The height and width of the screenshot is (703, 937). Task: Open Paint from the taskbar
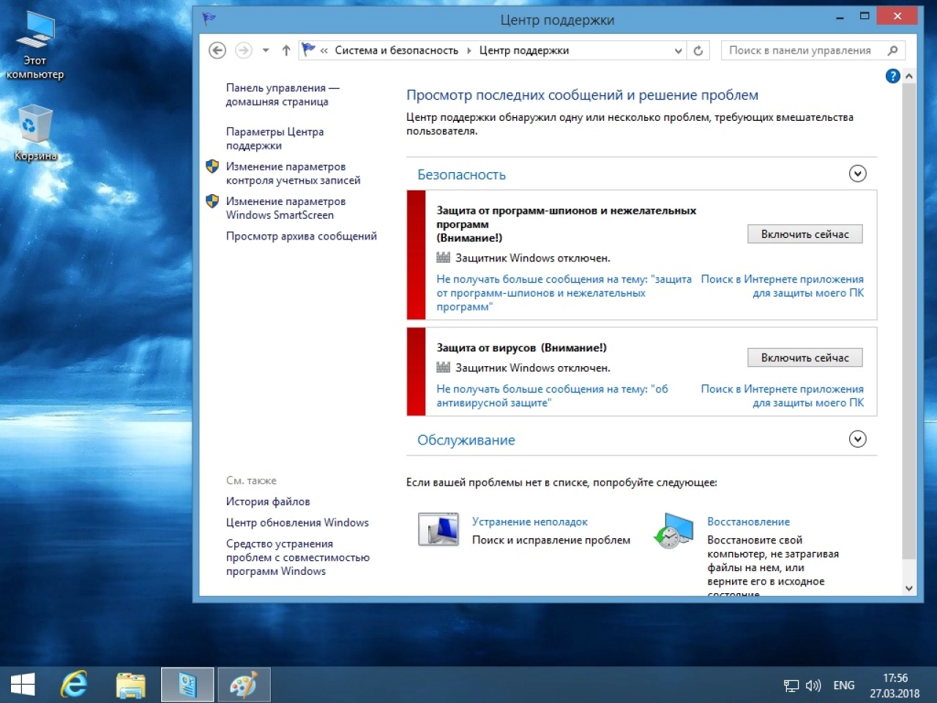click(244, 685)
